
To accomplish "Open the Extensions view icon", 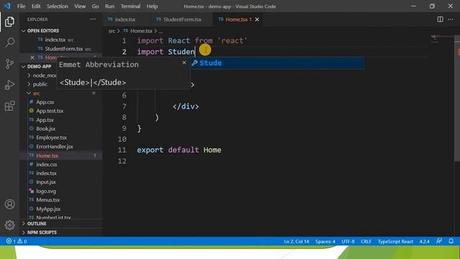I will coord(9,106).
